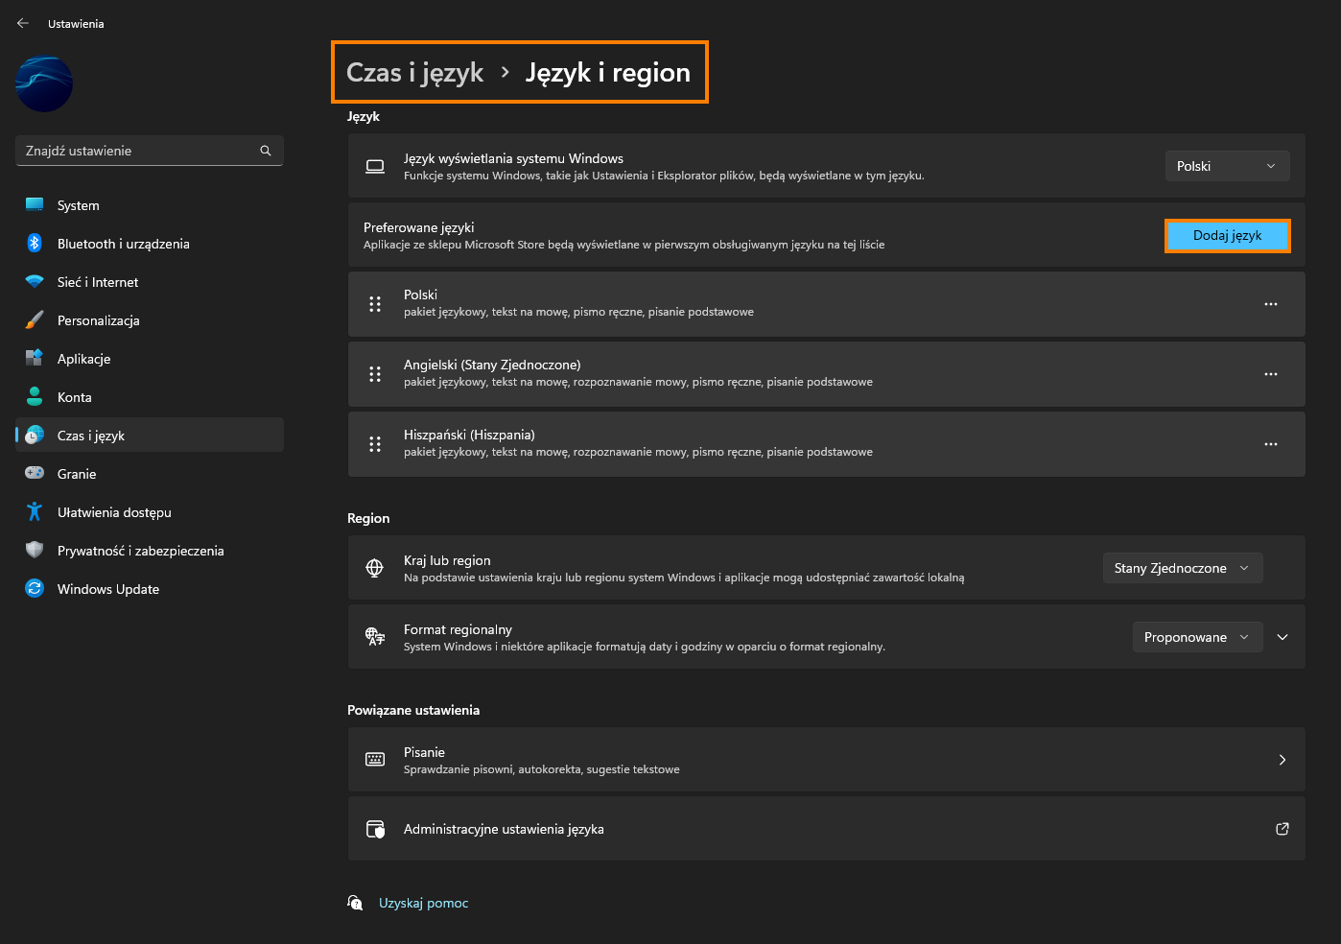Click the Uzyskaj pomoc link
Viewport: 1341px width, 944px height.
(423, 903)
